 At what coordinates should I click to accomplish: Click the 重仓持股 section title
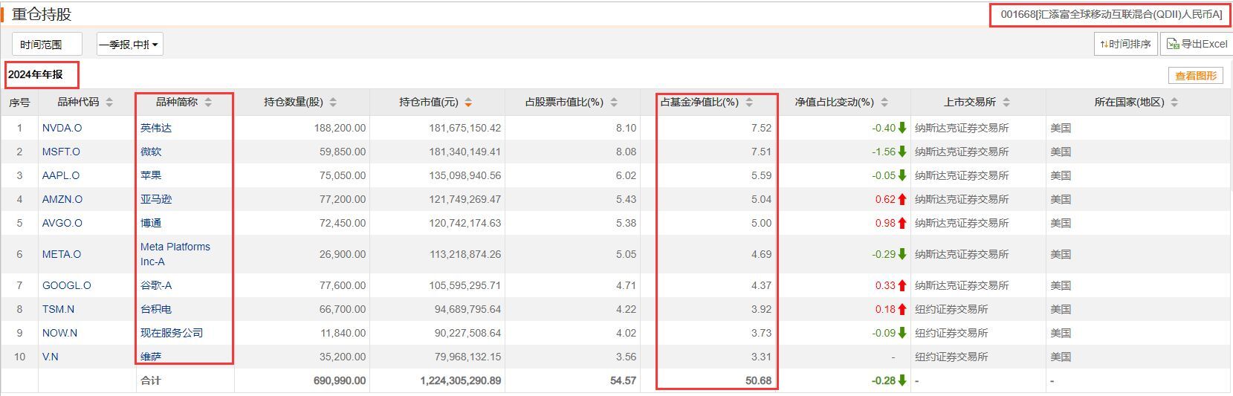(x=42, y=14)
